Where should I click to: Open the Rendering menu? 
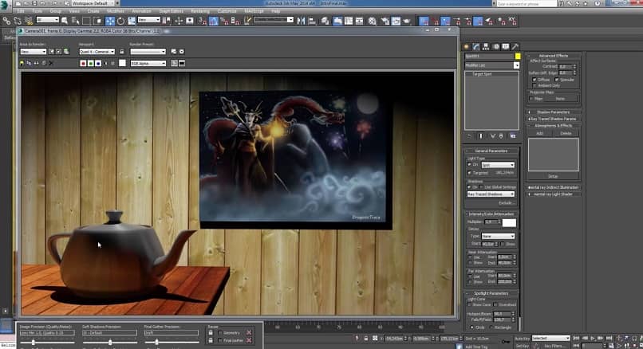tap(200, 11)
